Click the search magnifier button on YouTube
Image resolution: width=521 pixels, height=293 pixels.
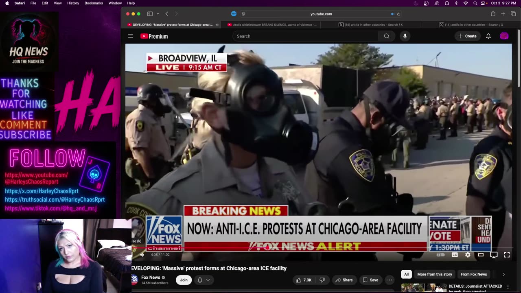point(386,36)
